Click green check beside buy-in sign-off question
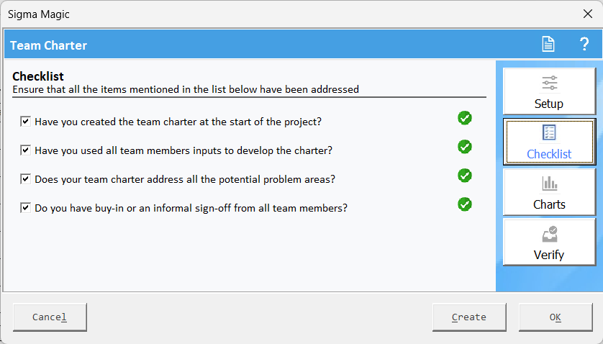603x344 pixels. pyautogui.click(x=465, y=204)
